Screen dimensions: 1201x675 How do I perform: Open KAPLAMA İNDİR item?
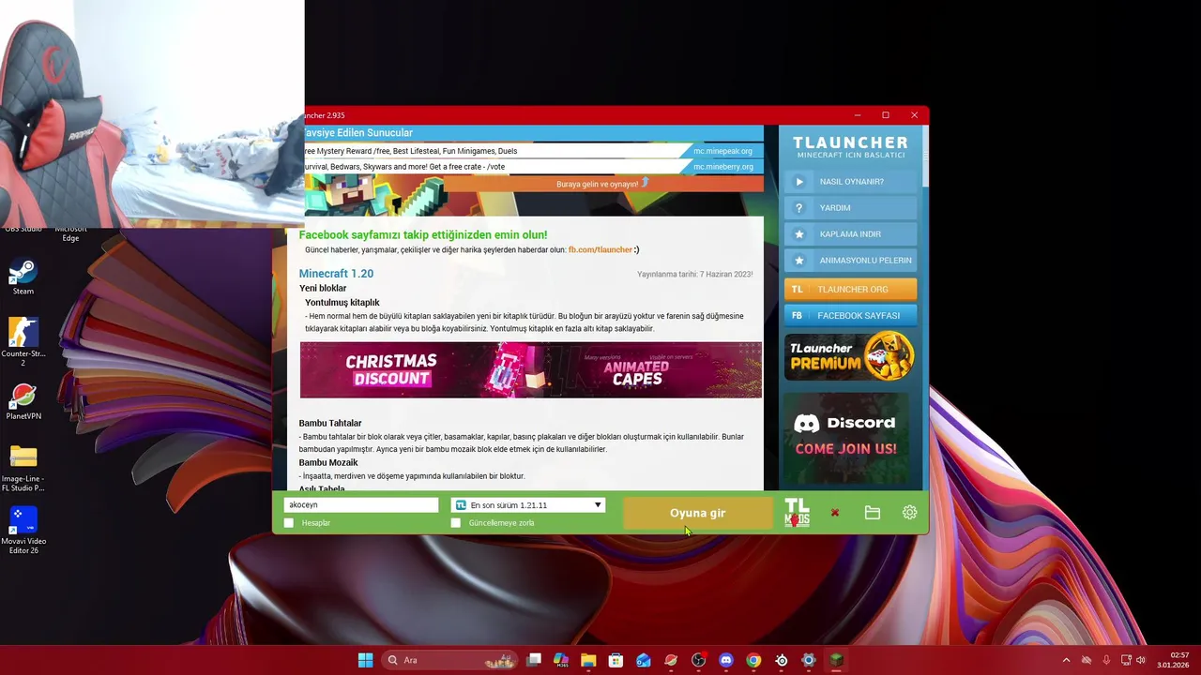click(850, 234)
